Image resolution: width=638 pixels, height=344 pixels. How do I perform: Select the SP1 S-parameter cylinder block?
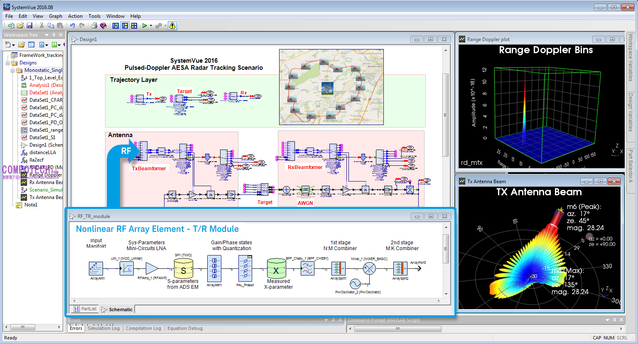coord(183,269)
